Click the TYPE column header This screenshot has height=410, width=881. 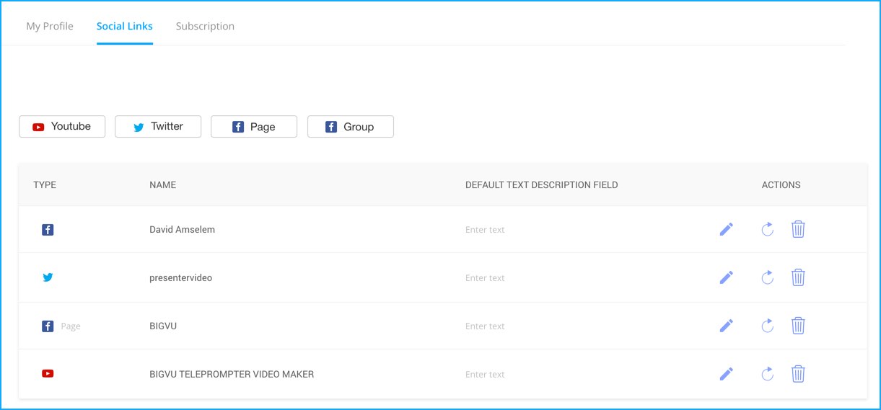(45, 184)
